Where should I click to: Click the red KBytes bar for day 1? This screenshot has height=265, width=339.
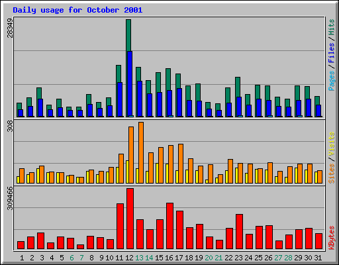point(21,245)
